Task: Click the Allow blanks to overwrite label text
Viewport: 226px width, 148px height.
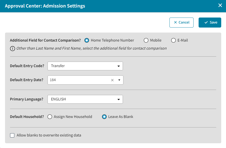Action: [49, 135]
